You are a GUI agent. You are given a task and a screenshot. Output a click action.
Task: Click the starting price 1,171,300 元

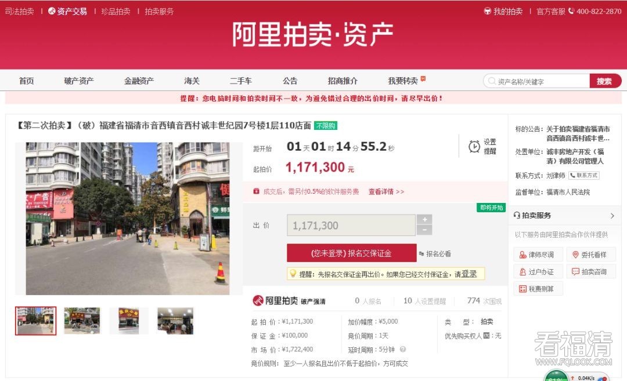coord(319,168)
